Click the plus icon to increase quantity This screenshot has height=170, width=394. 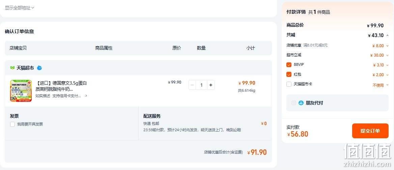(x=210, y=85)
